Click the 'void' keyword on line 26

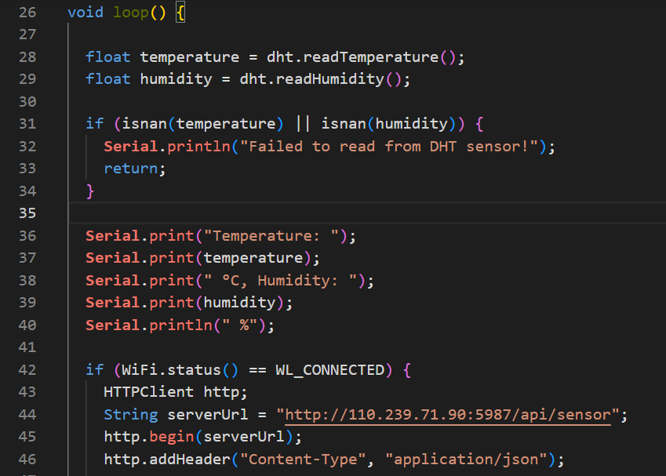[86, 13]
